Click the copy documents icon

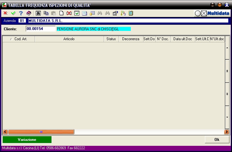click(46, 13)
